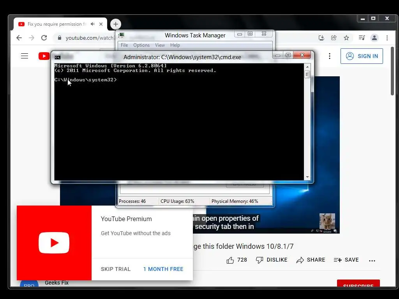Open the media control icon in Chrome toolbar
The image size is (399, 299).
point(362,38)
